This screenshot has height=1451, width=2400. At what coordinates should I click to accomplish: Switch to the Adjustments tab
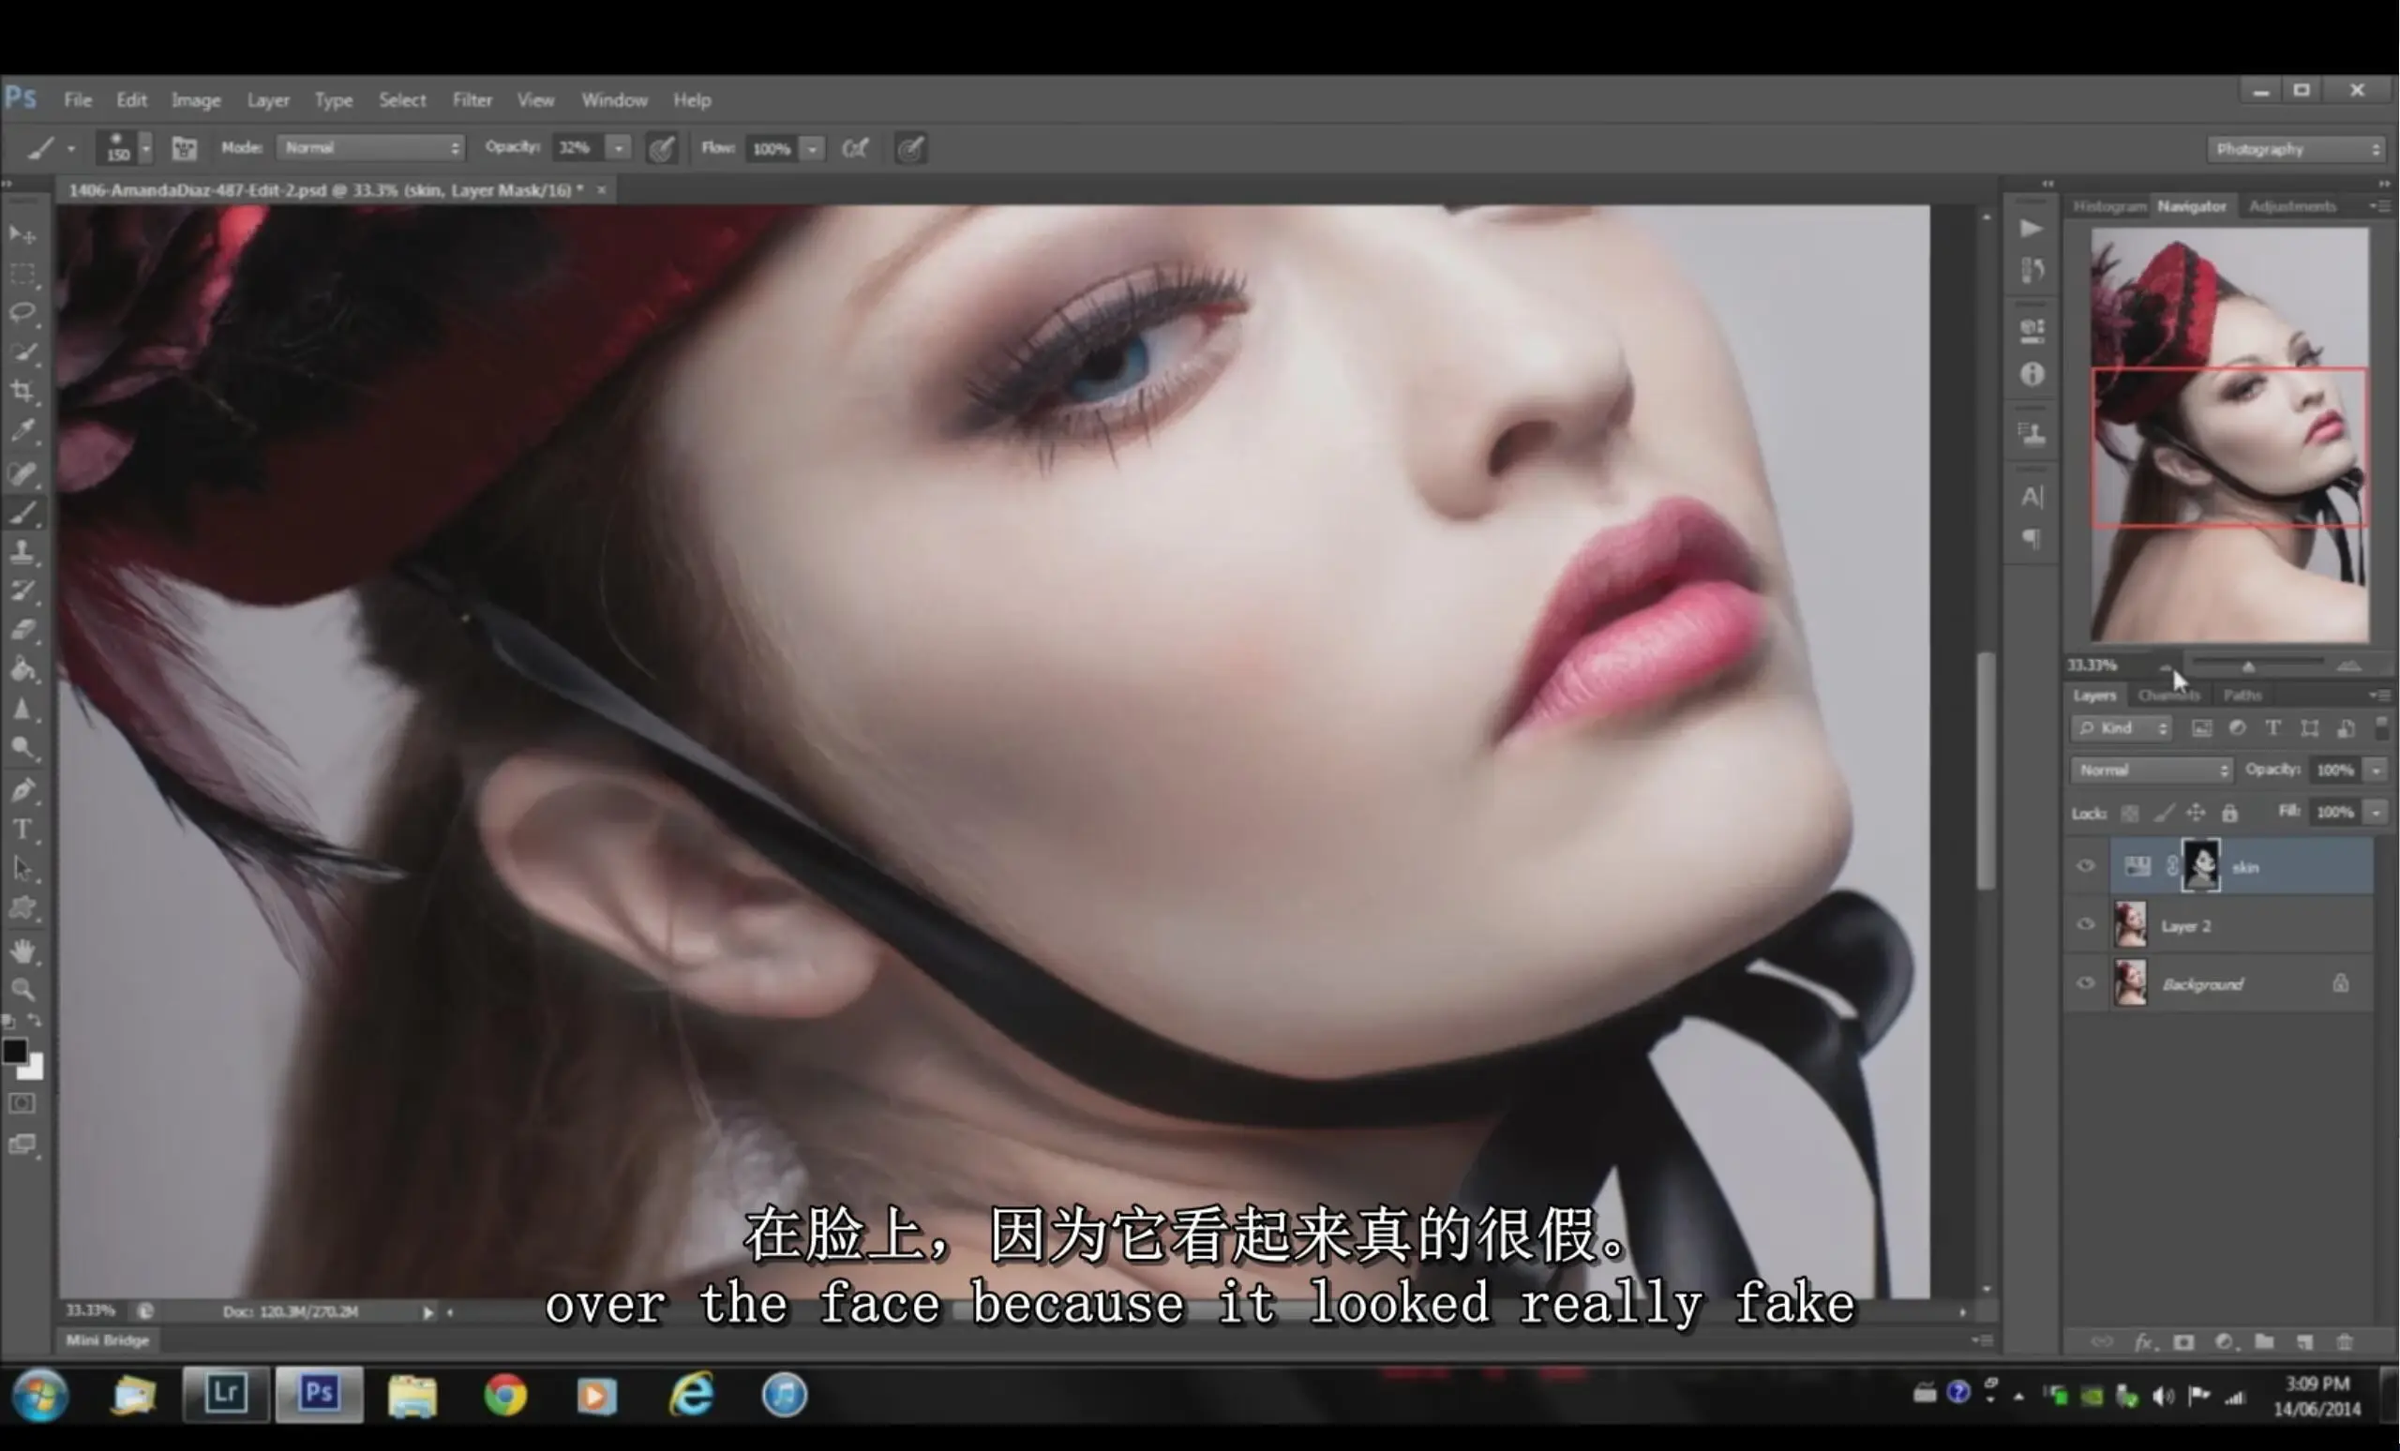(x=2292, y=205)
